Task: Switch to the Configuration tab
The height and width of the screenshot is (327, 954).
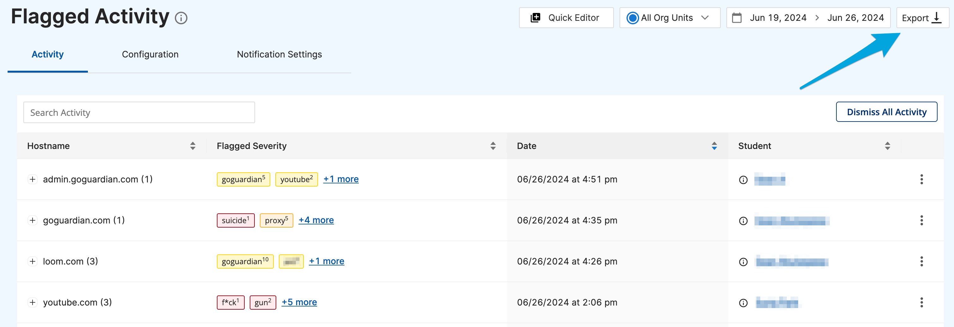Action: point(150,54)
